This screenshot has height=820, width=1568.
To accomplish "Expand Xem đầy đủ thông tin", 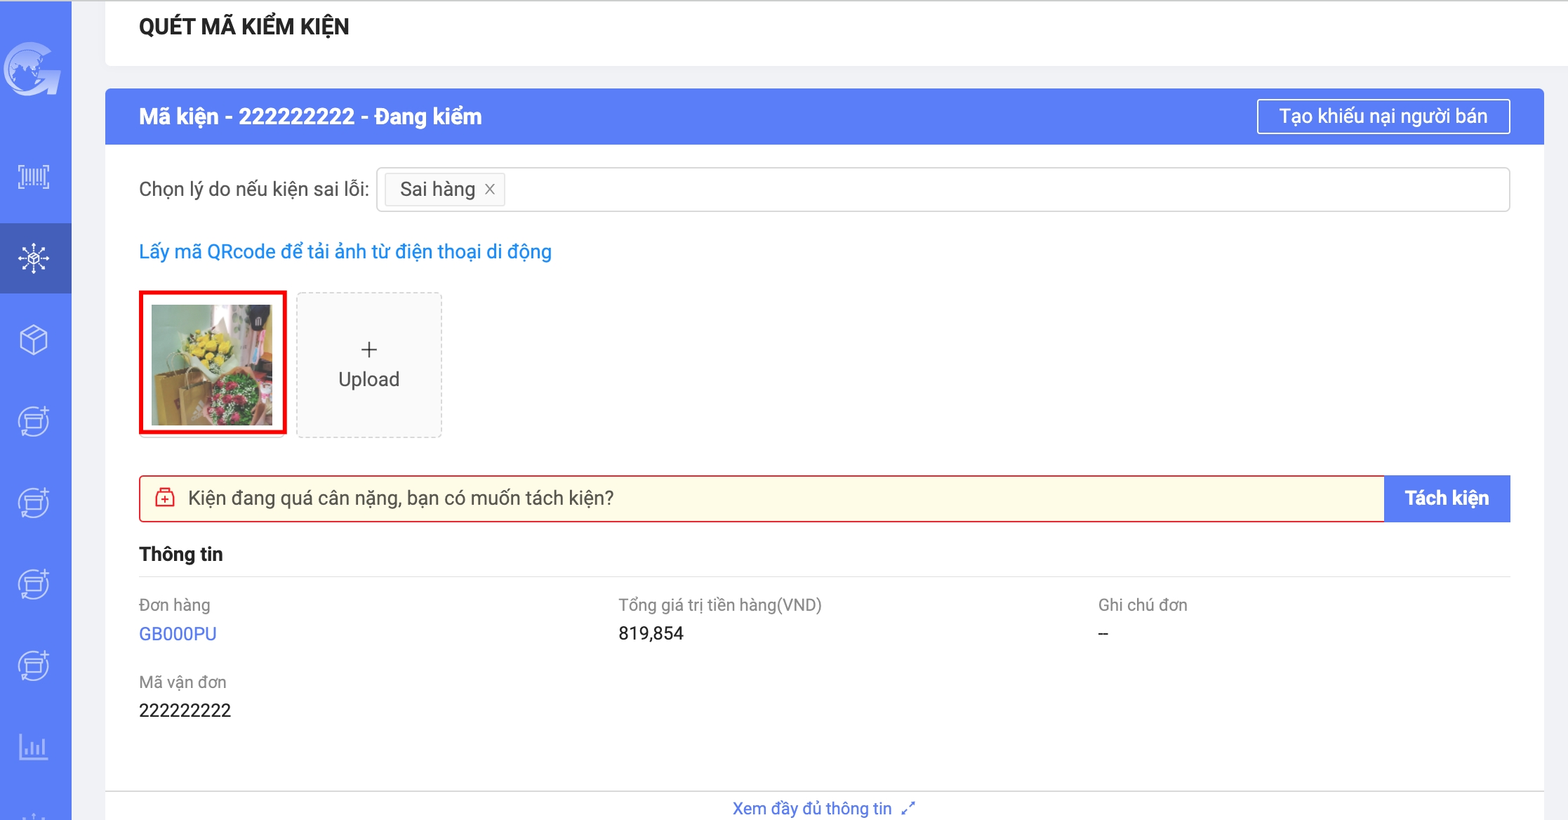I will [812, 808].
